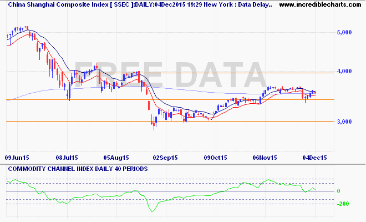This screenshot has height=222, width=366.
Task: Click the CCI -200 axis label
Action: pos(343,204)
